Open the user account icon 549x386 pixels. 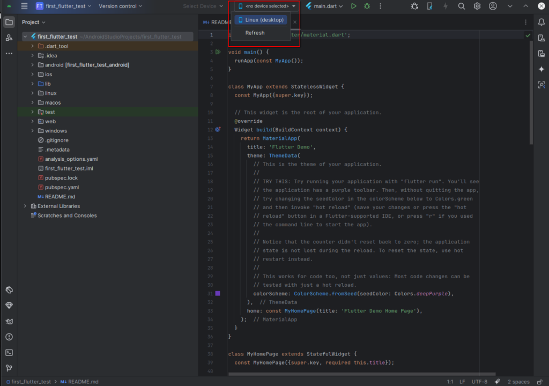493,6
